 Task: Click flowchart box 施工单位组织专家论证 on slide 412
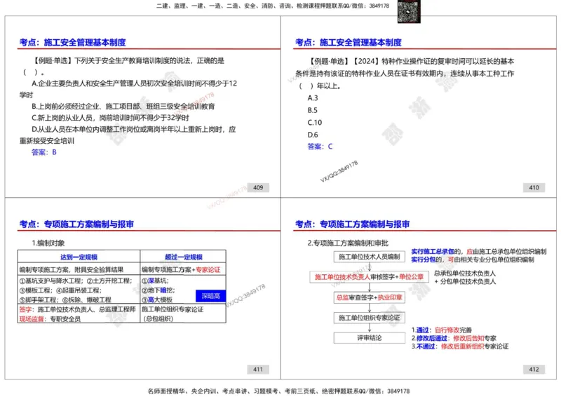(370, 318)
